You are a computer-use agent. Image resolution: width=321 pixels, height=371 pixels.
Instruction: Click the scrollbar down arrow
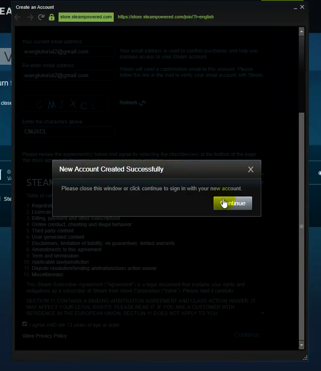coord(302,345)
